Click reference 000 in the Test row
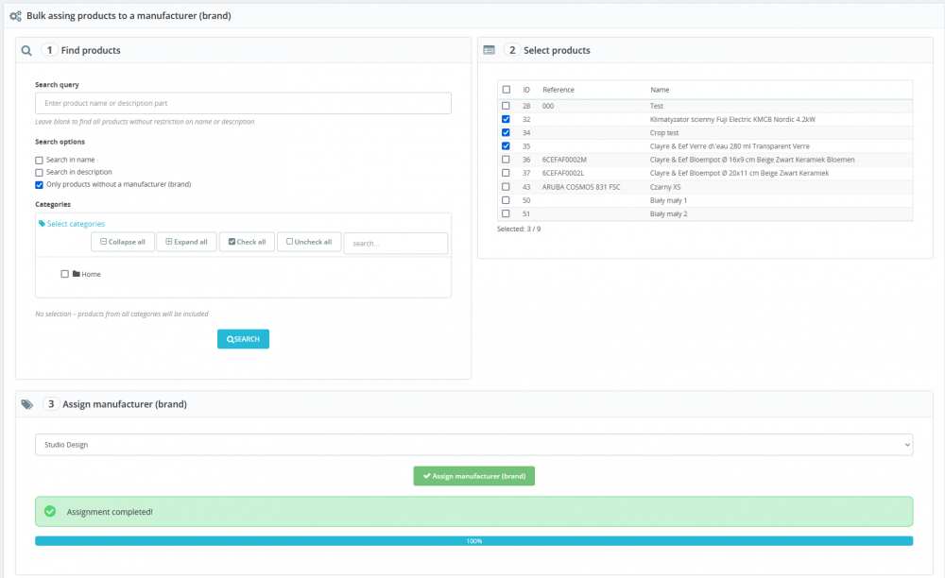 click(x=548, y=106)
